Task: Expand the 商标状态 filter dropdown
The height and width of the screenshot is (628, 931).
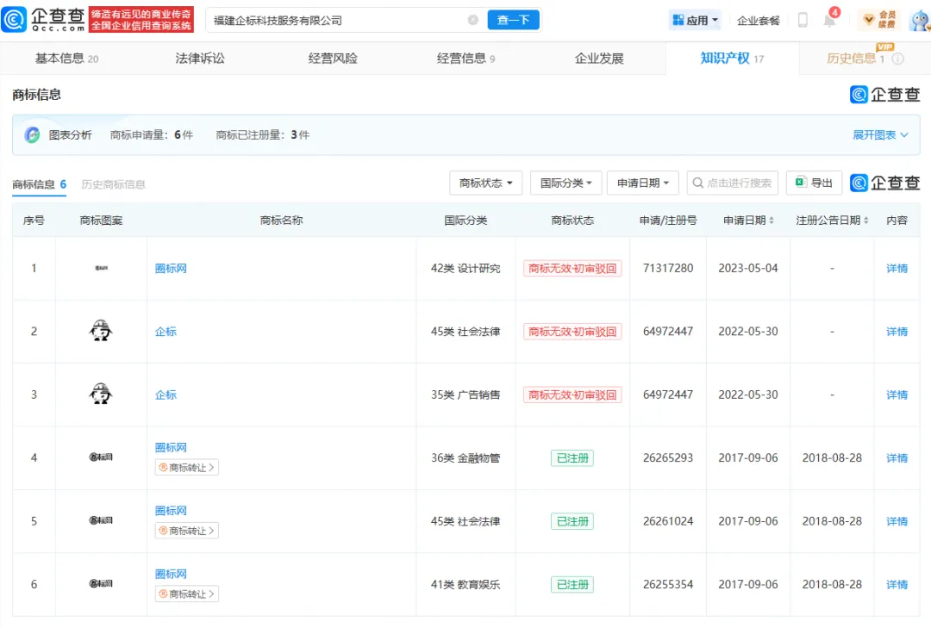Action: (485, 183)
